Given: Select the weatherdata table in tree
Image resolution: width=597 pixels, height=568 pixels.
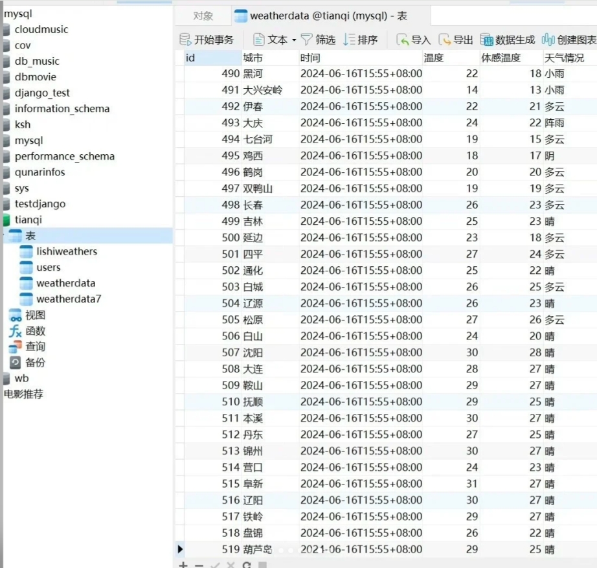Looking at the screenshot, I should (x=65, y=283).
